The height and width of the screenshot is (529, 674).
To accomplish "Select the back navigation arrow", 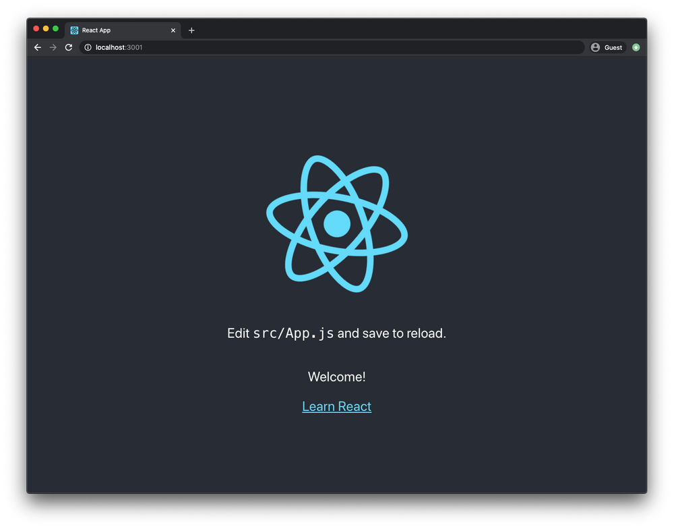I will [x=37, y=47].
